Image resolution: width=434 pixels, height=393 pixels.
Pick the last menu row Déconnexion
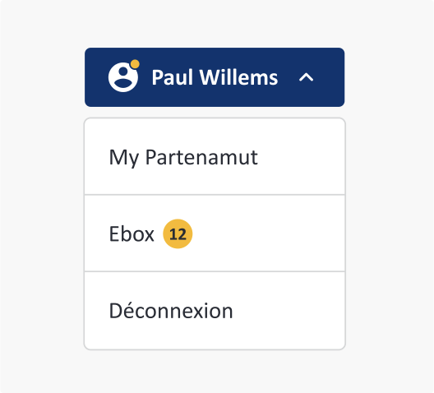[x=215, y=311]
